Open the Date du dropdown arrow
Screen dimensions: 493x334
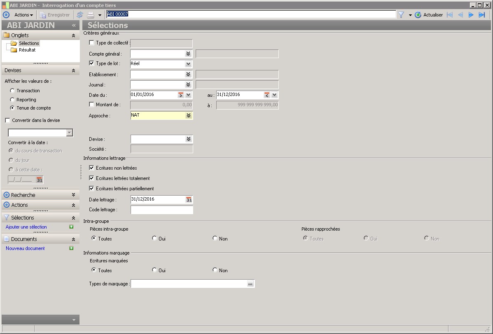188,95
